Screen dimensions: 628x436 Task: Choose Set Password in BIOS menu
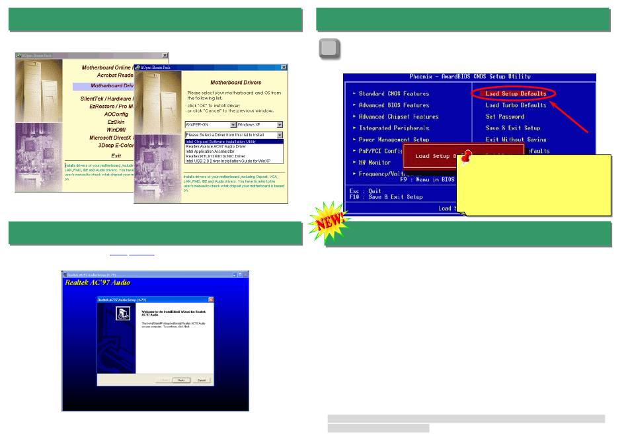click(505, 116)
